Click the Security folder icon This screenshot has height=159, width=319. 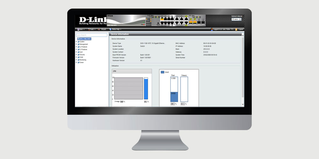[x=78, y=54]
